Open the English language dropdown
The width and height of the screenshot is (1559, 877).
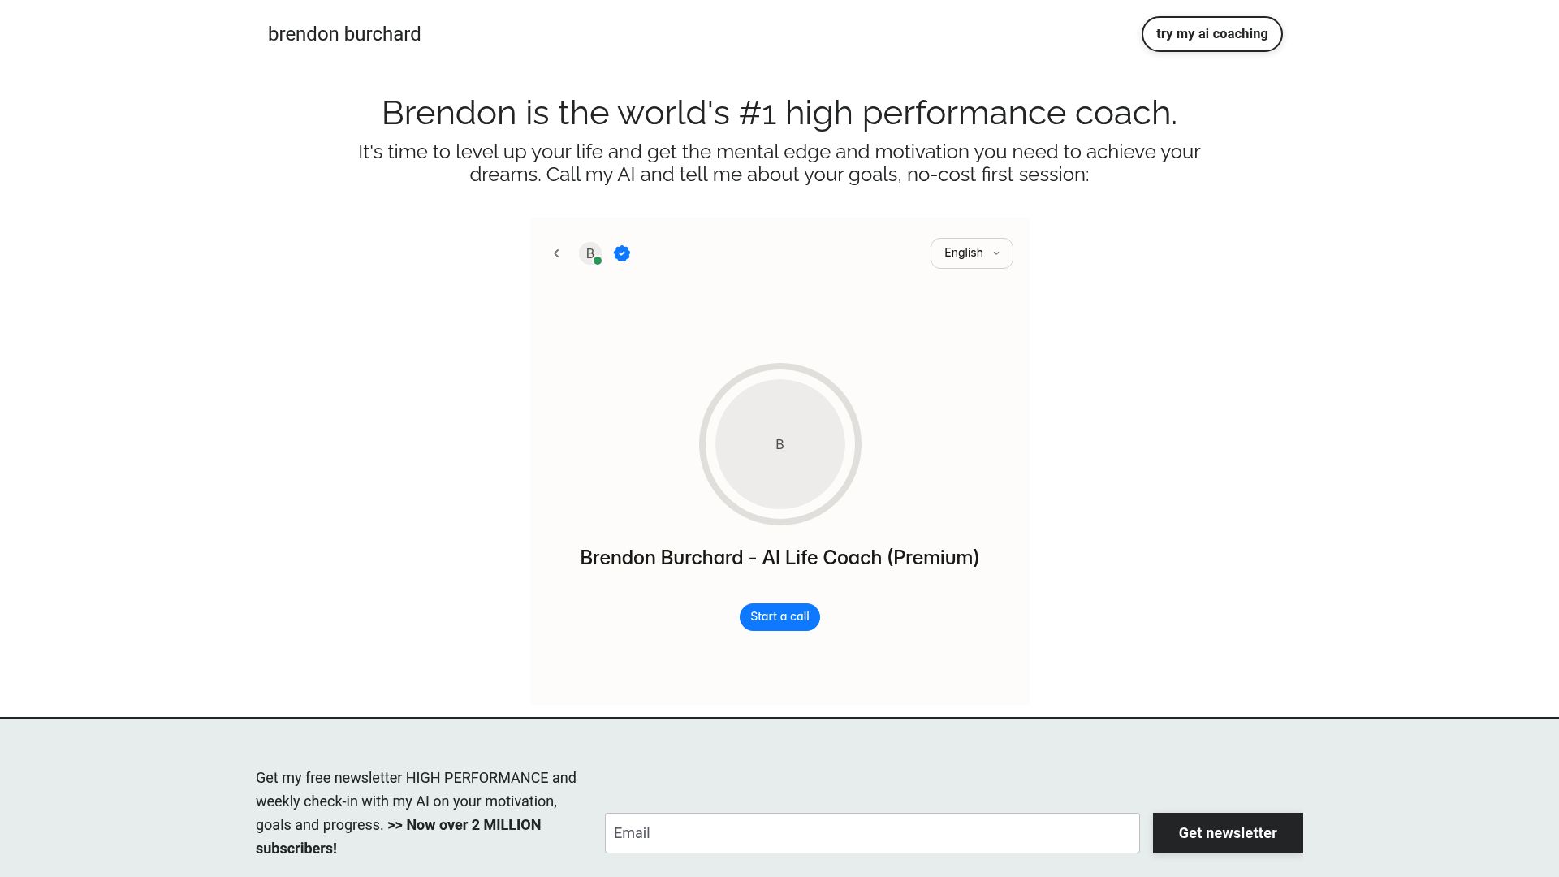[971, 253]
